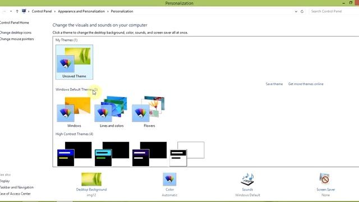Expand breadcrumb arrow after Appearance and Personalization
Viewport: 359px width, 202px height.
point(108,11)
